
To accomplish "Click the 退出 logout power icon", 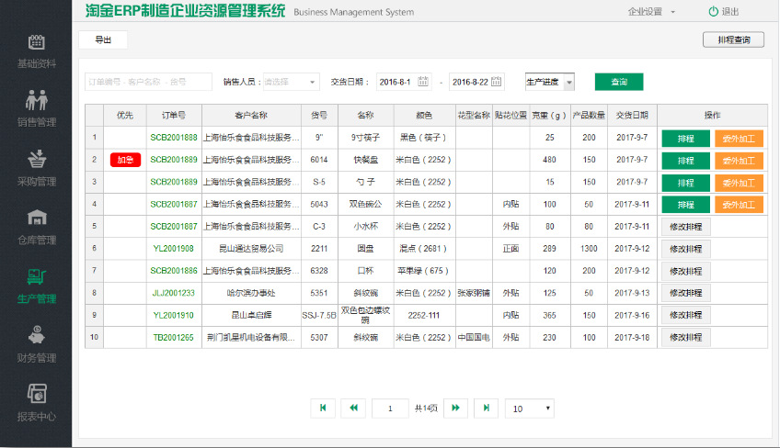I will [713, 12].
